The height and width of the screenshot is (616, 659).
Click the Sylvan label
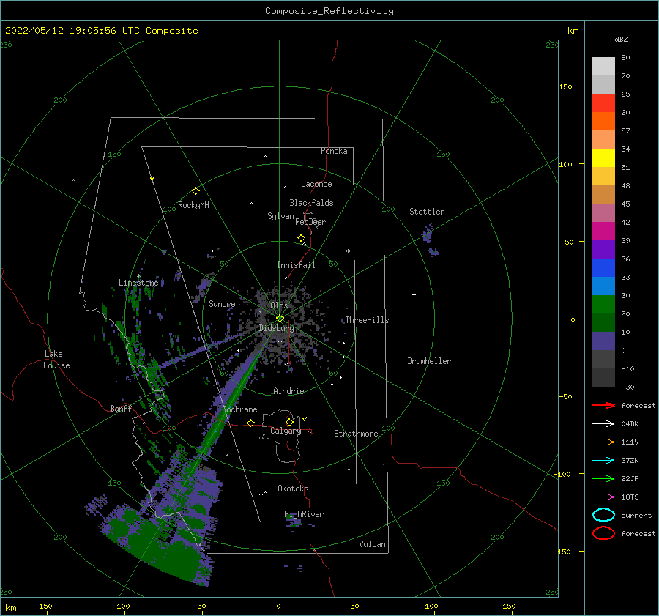point(280,215)
